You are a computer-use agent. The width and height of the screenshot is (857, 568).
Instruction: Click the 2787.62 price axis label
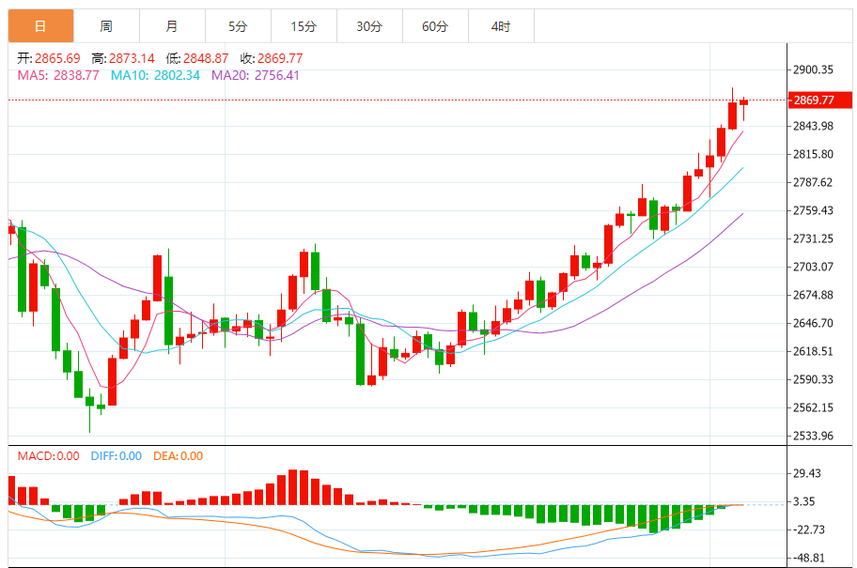point(813,182)
